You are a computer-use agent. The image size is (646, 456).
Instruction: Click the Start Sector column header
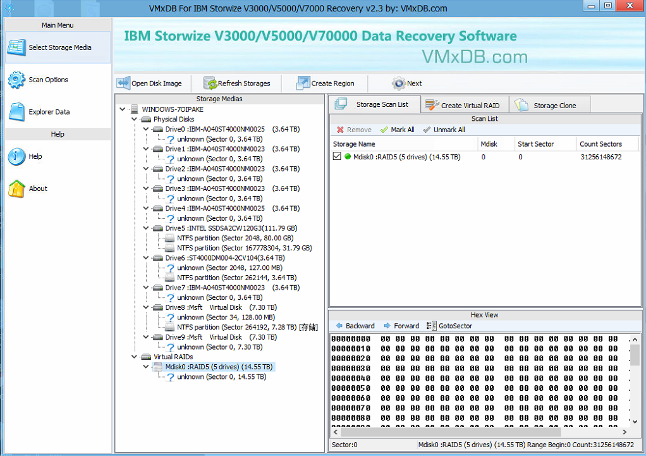coord(546,144)
